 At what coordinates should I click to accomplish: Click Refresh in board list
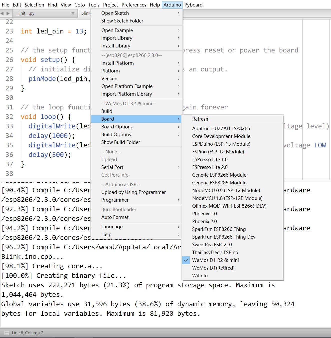coord(232,119)
